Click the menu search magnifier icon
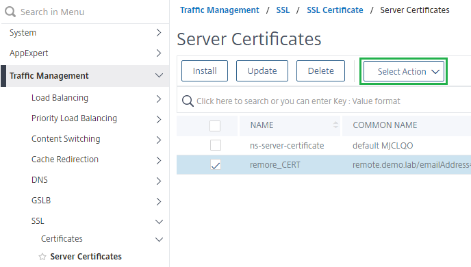This screenshot has height=267, width=471. 10,12
